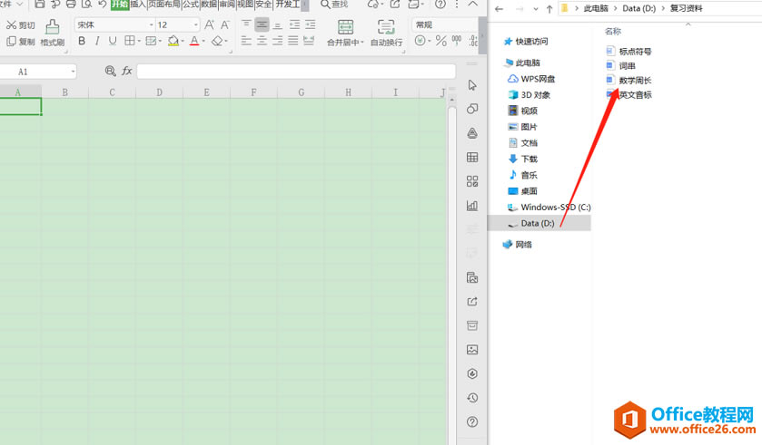Click the increase indent icon
762x445 pixels.
coord(310,24)
